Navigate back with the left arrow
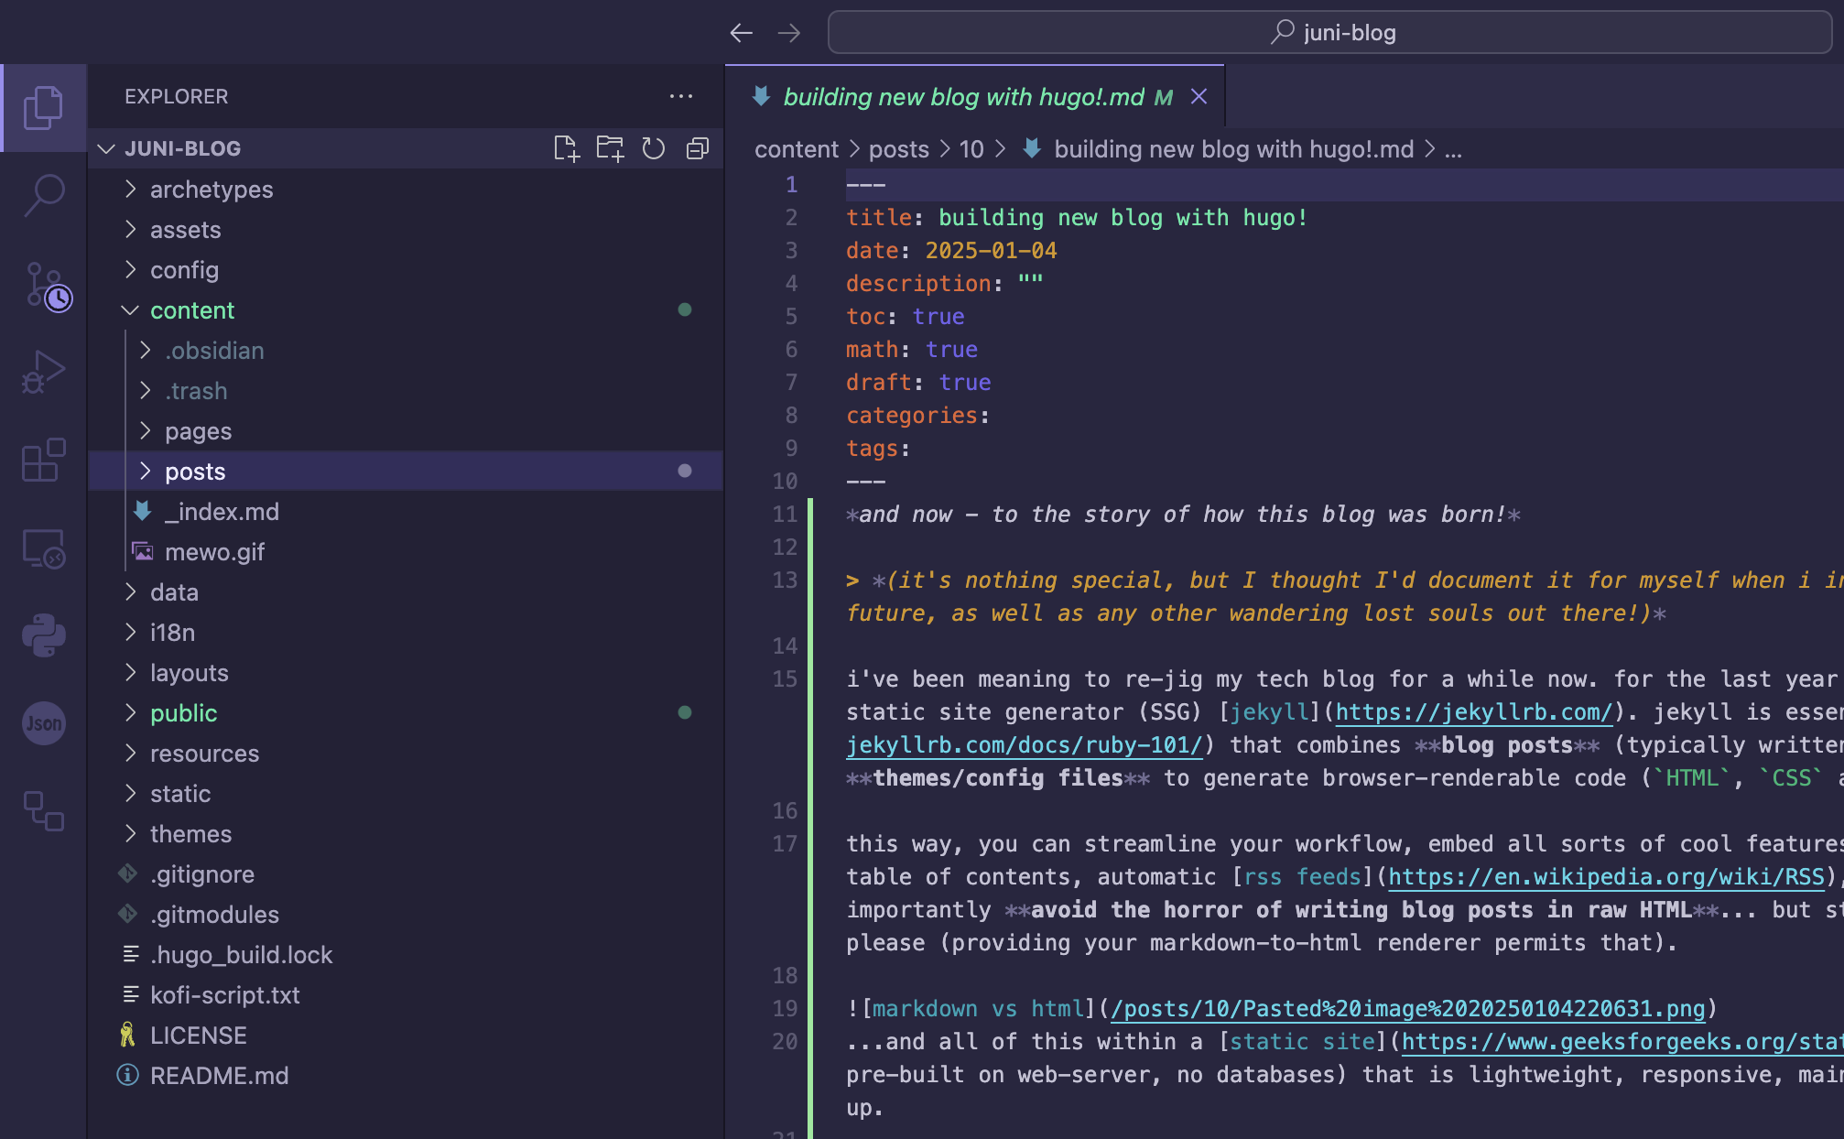Viewport: 1844px width, 1139px height. [x=741, y=33]
